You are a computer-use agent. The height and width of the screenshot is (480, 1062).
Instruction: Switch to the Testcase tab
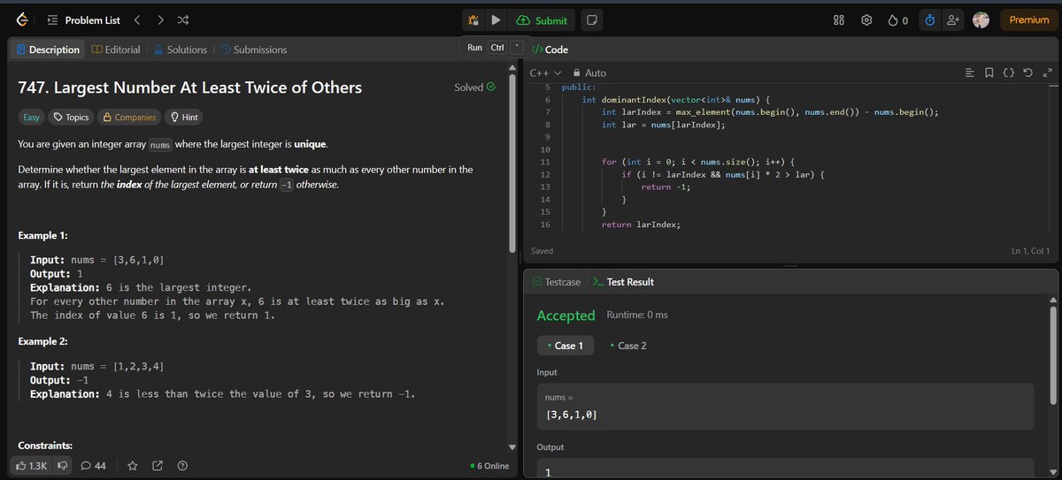(557, 282)
